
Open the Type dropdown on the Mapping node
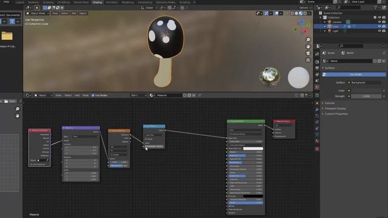tap(85, 136)
